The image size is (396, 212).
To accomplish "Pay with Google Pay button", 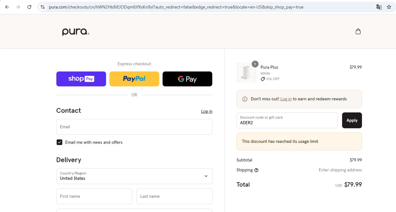I will [x=187, y=79].
